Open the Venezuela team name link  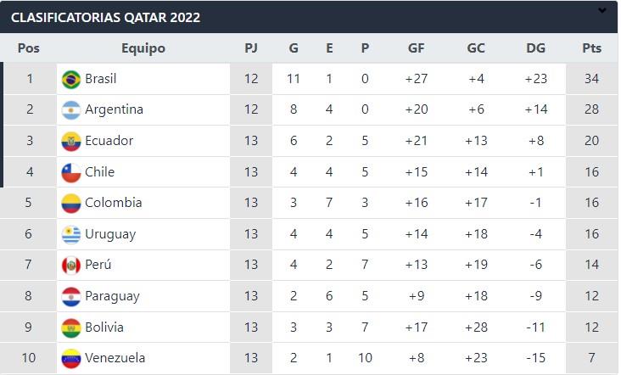tap(115, 359)
